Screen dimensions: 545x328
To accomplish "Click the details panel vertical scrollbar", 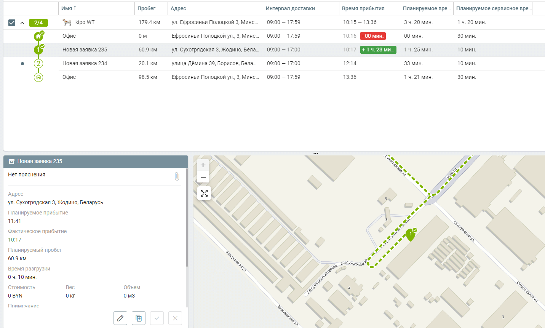I will click(x=187, y=217).
